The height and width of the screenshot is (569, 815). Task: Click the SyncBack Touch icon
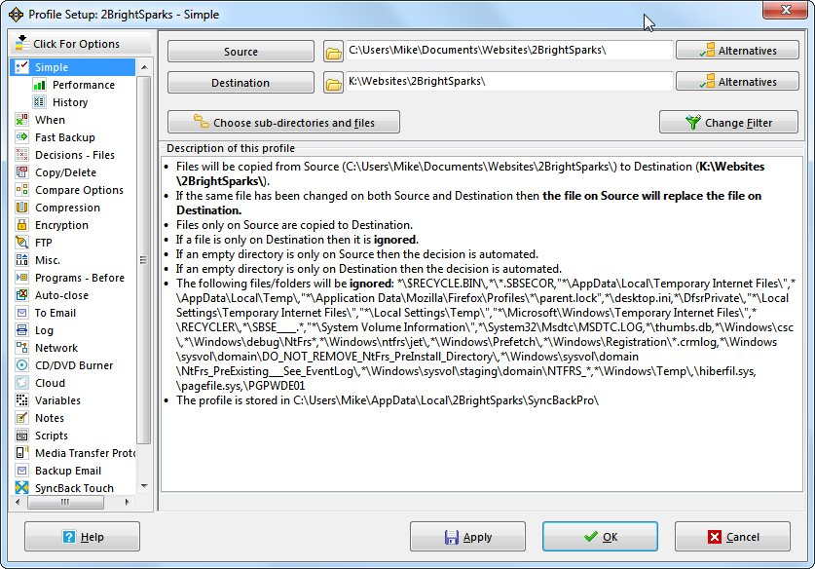tap(21, 487)
